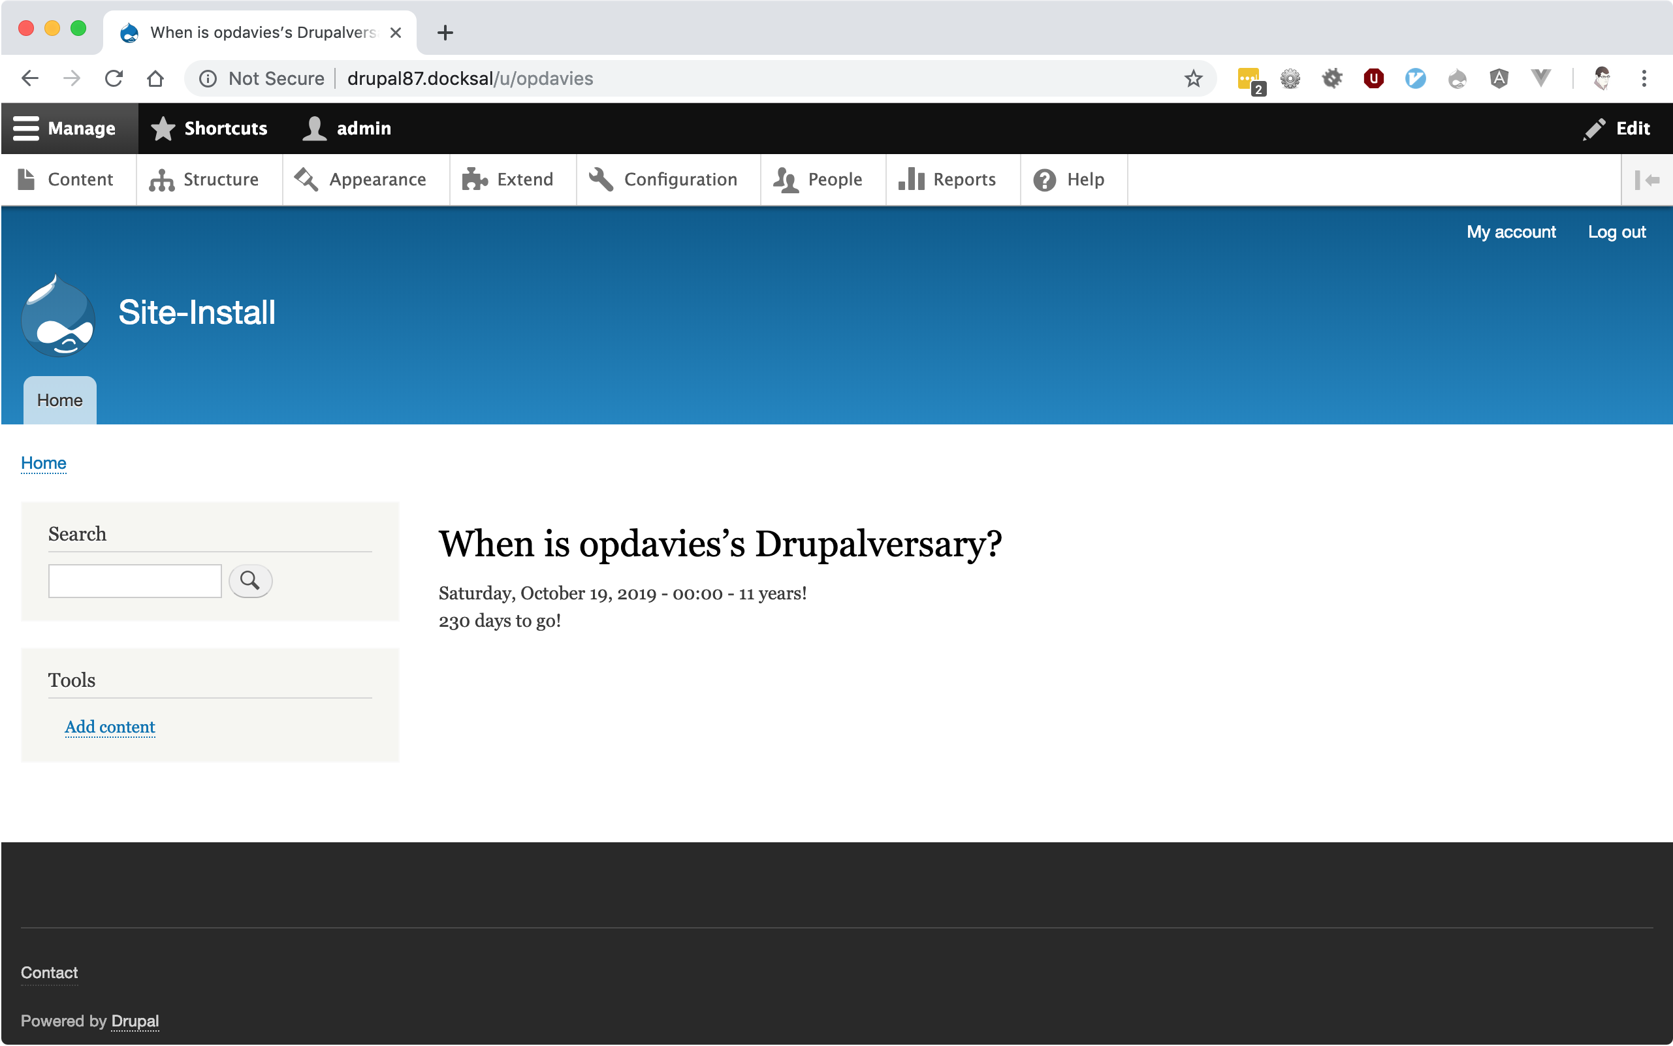
Task: Focus the Search text field
Action: click(x=135, y=580)
